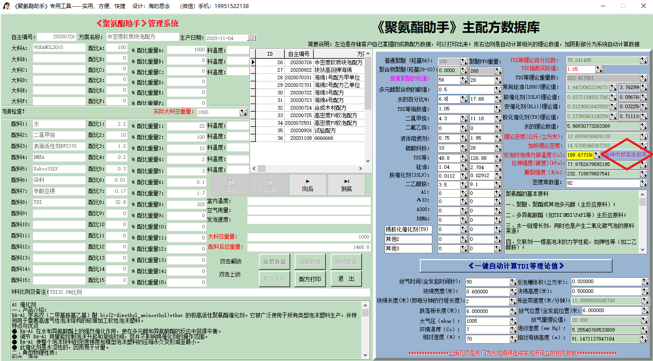Click the 方案名称 input field
Viewport: 653px width, 361px height.
click(x=142, y=37)
